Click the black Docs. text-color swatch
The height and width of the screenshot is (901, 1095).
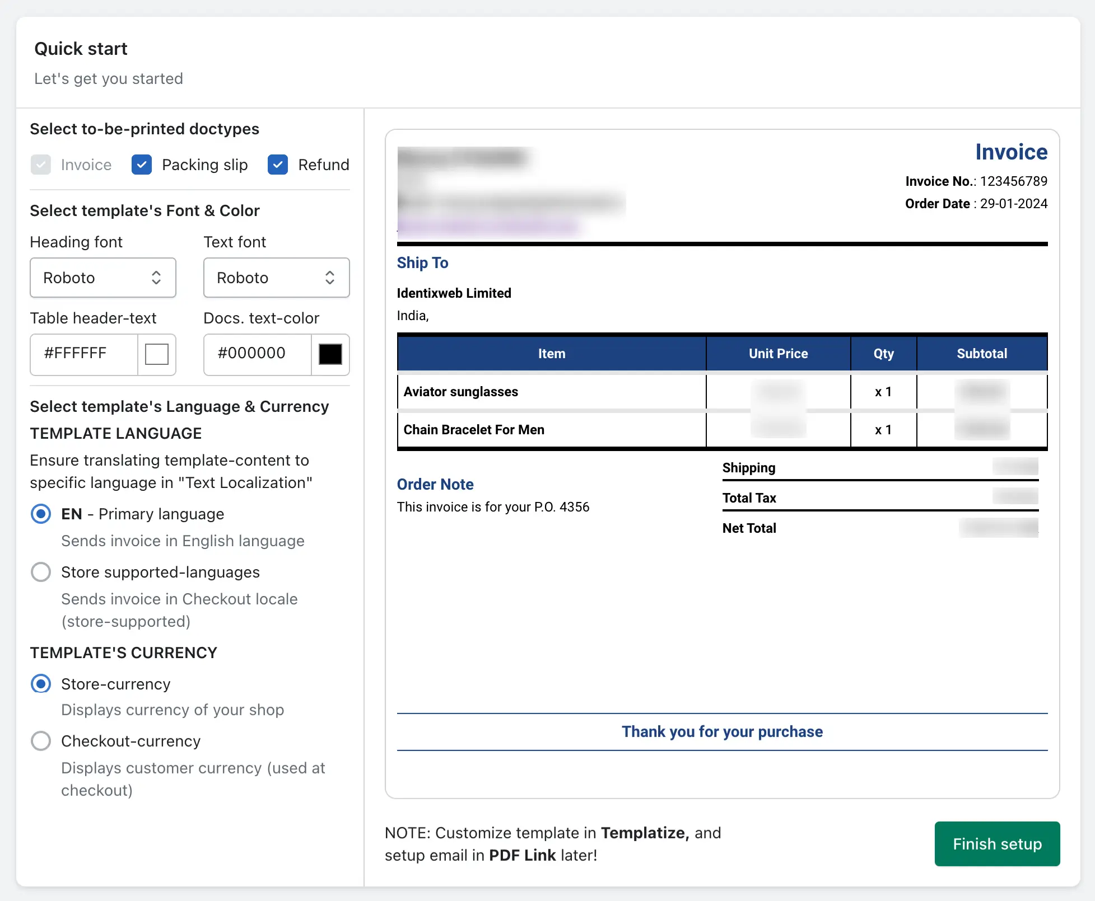(x=330, y=354)
